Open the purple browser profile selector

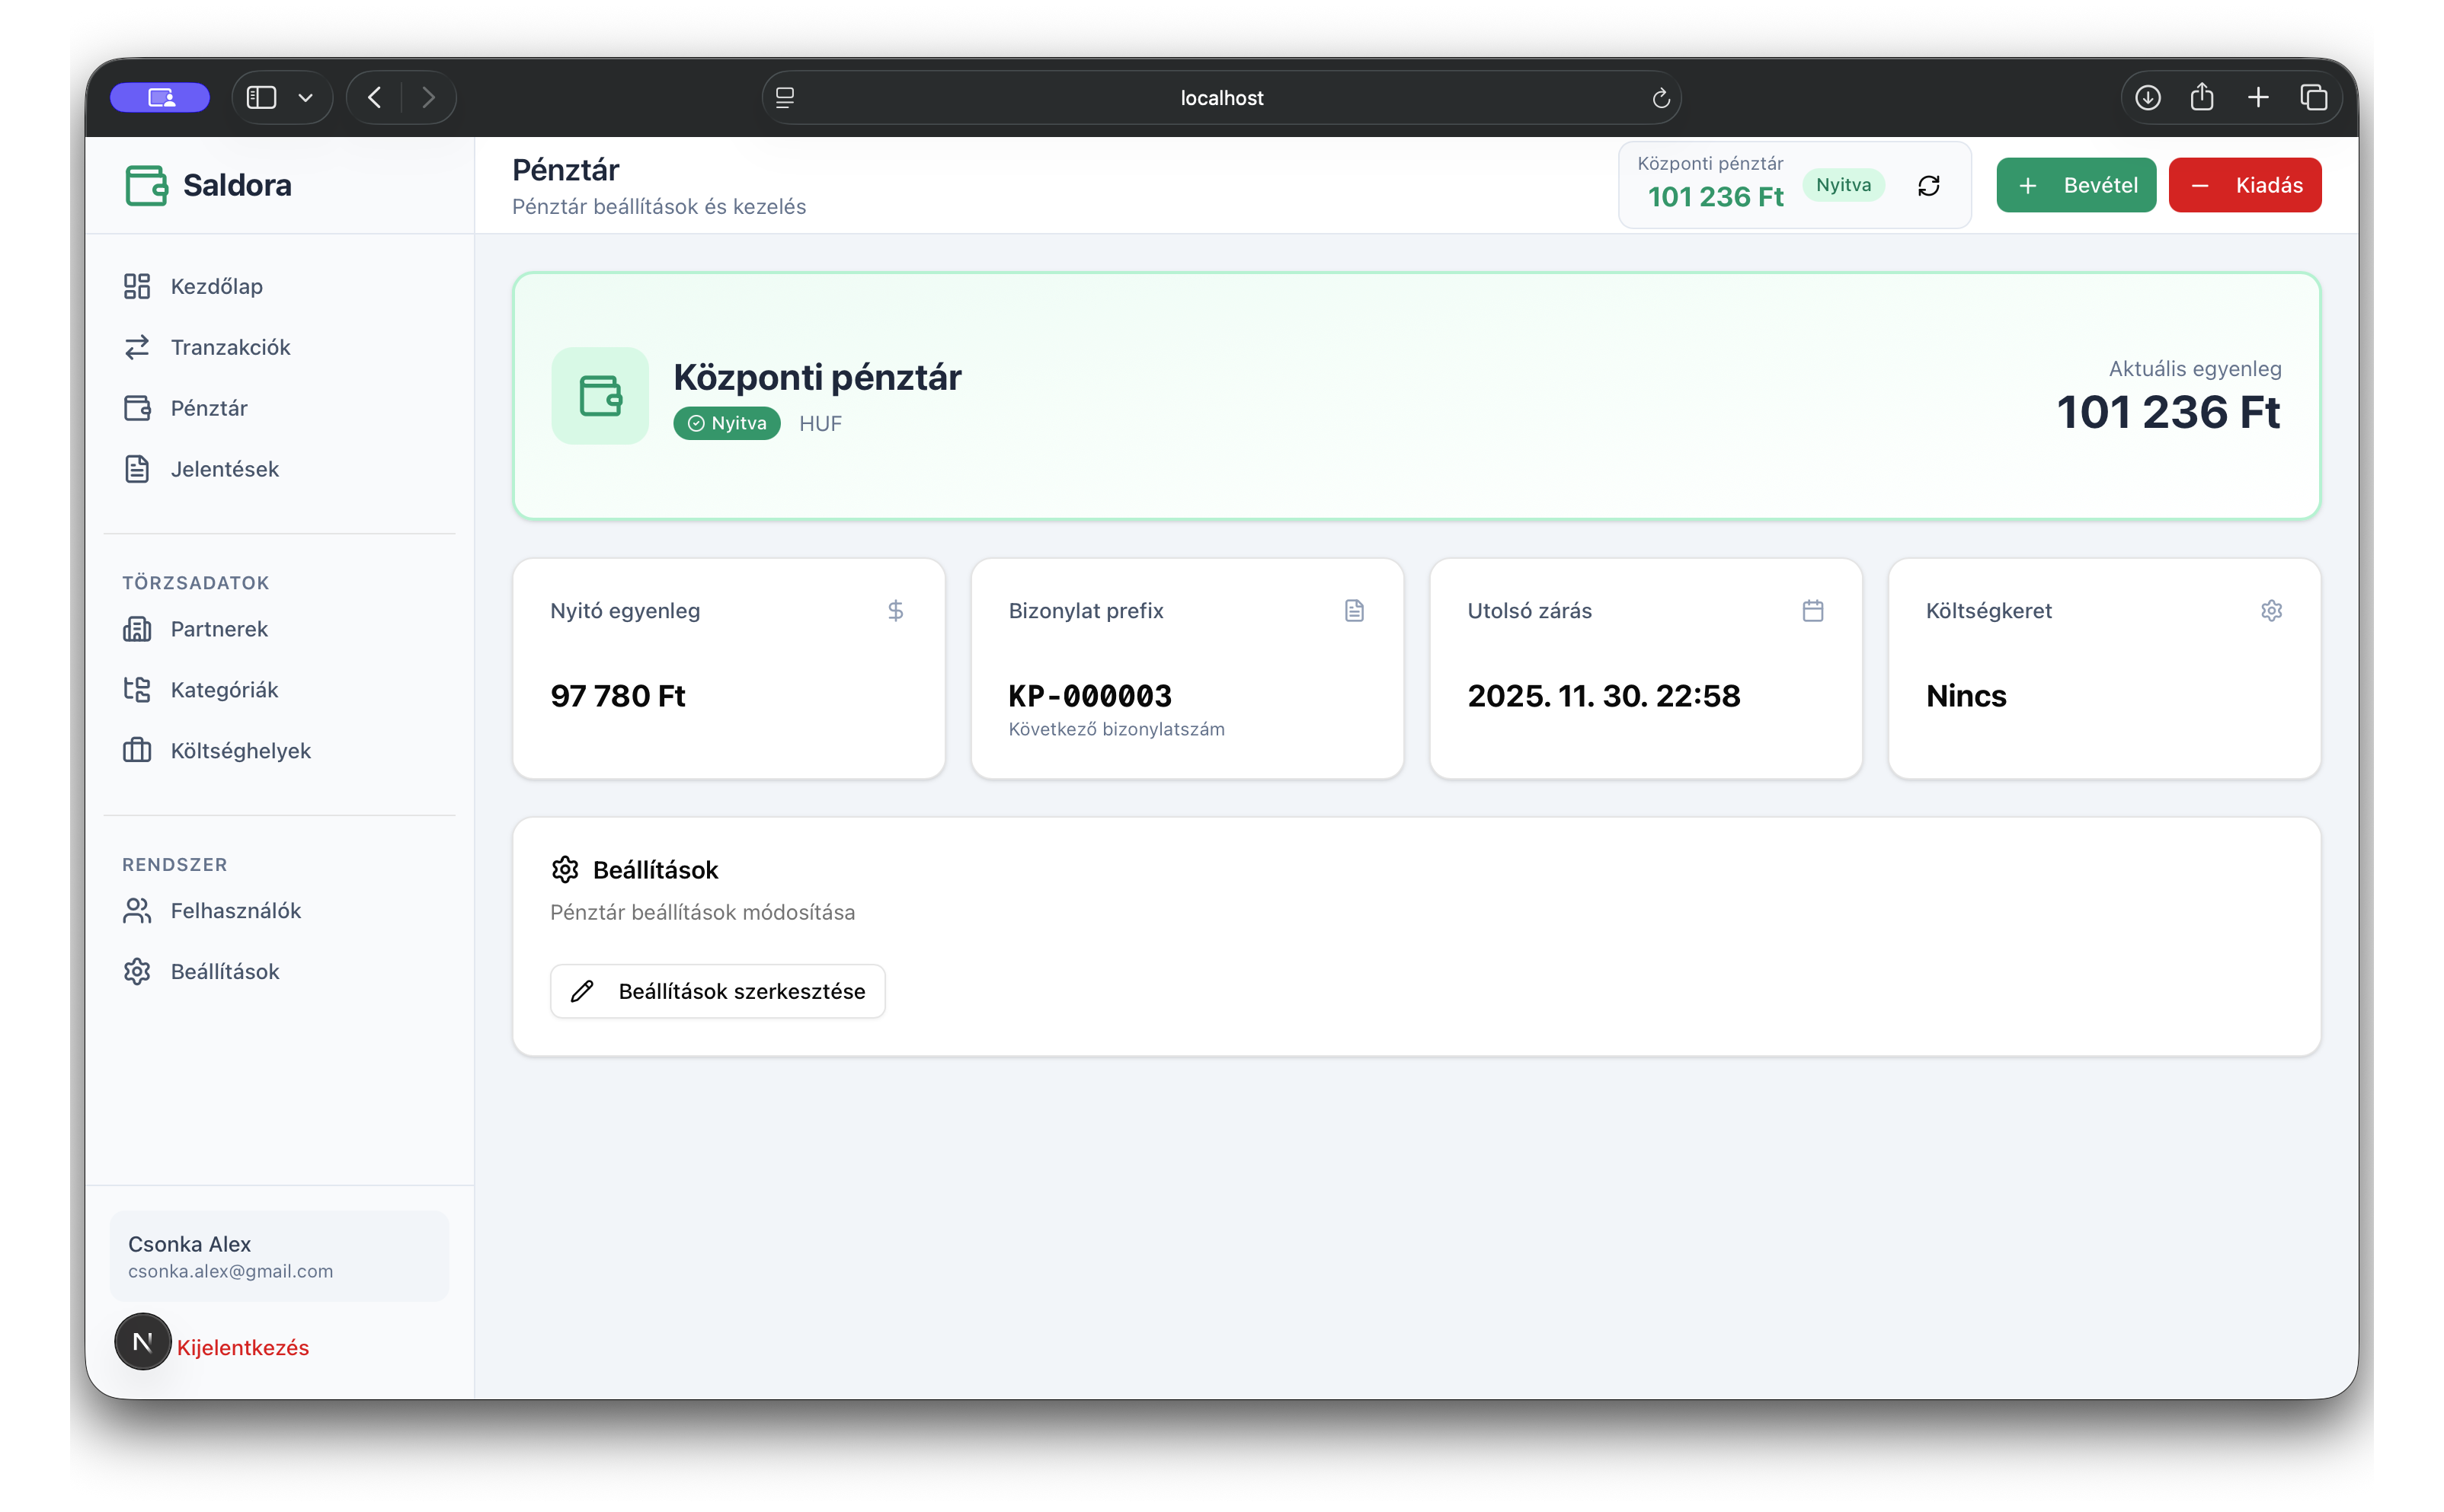[160, 98]
